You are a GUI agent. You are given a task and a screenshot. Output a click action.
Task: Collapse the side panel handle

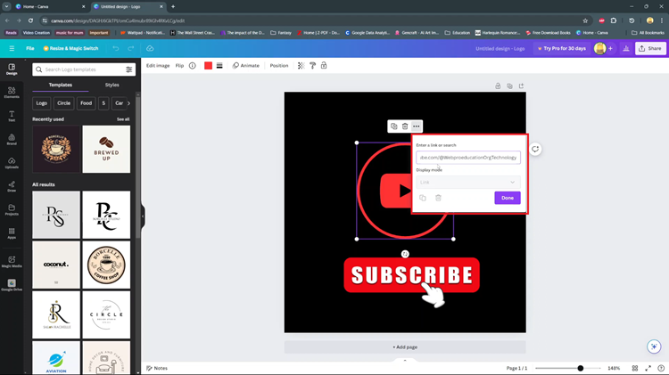[x=143, y=216]
